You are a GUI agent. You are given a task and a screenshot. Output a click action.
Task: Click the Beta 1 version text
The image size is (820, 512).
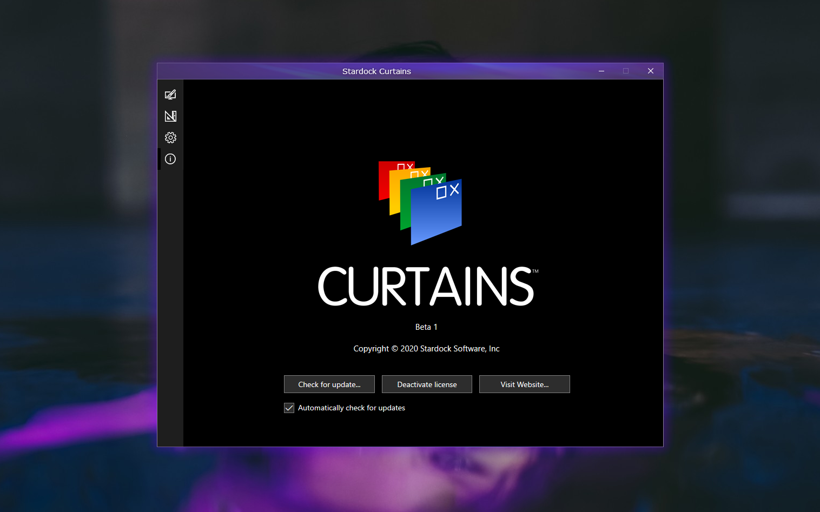click(426, 327)
